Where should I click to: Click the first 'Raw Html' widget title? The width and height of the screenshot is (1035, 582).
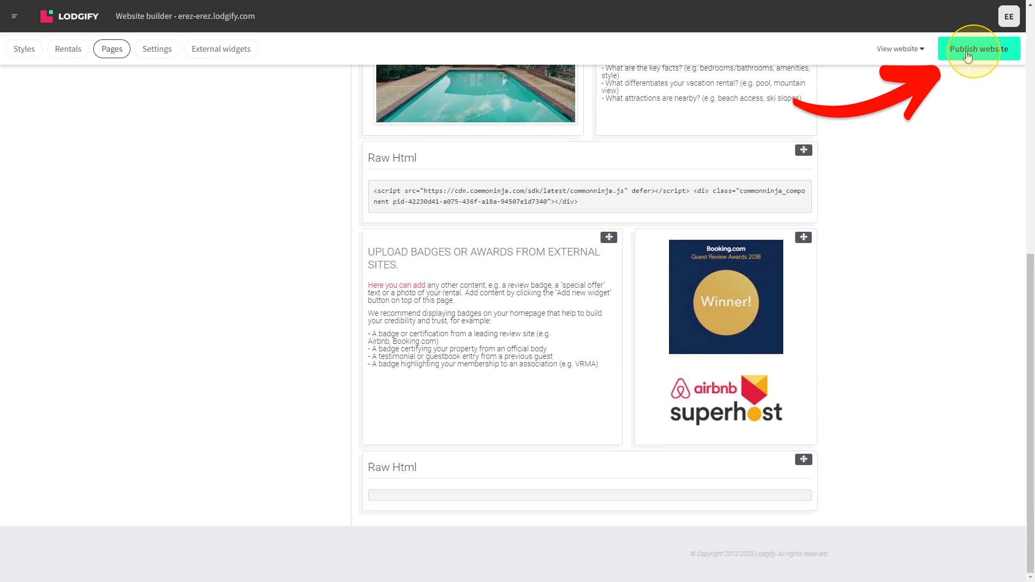392,158
